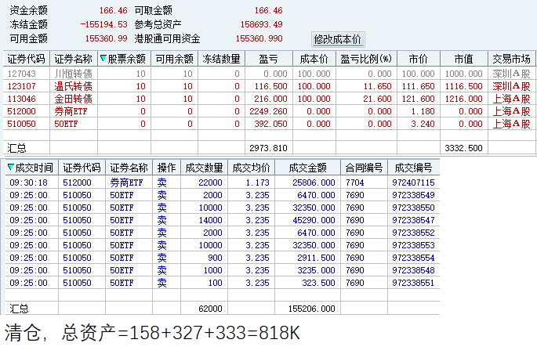Toggle sort arrow on 成交时间 column
537x354 pixels.
tap(11, 168)
